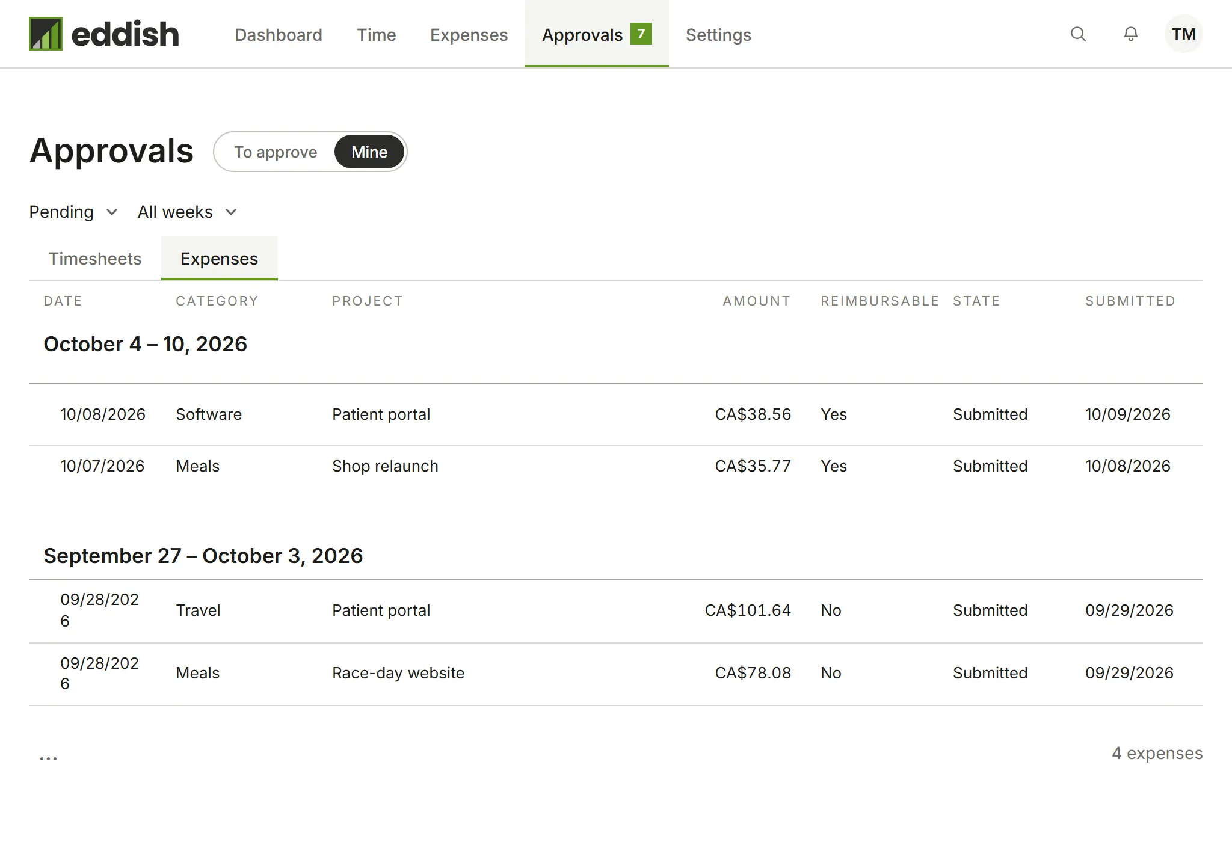Open the Pending status dropdown

(x=73, y=212)
